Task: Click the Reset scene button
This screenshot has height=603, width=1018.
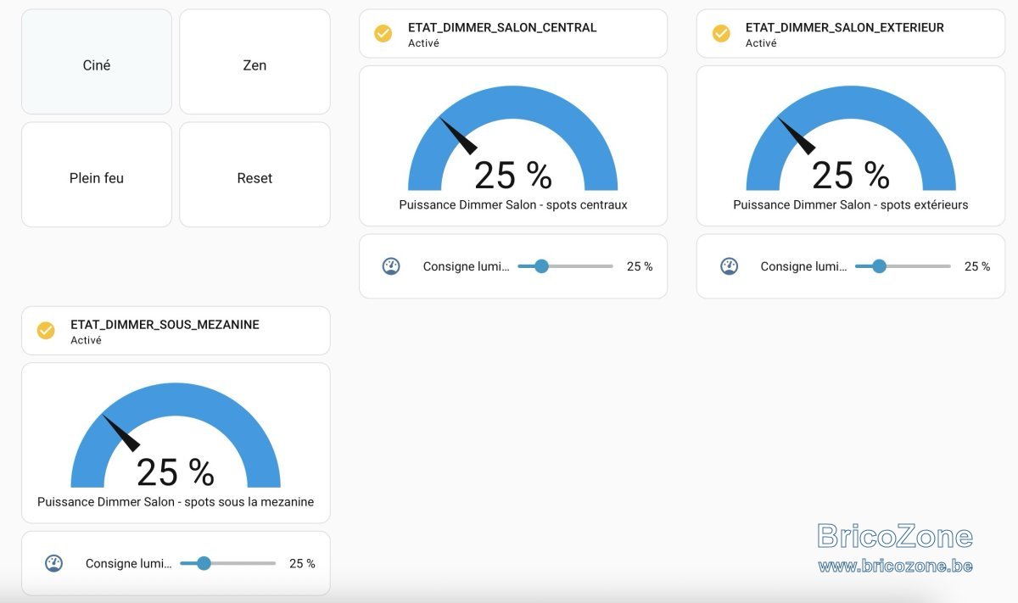Action: coord(255,175)
